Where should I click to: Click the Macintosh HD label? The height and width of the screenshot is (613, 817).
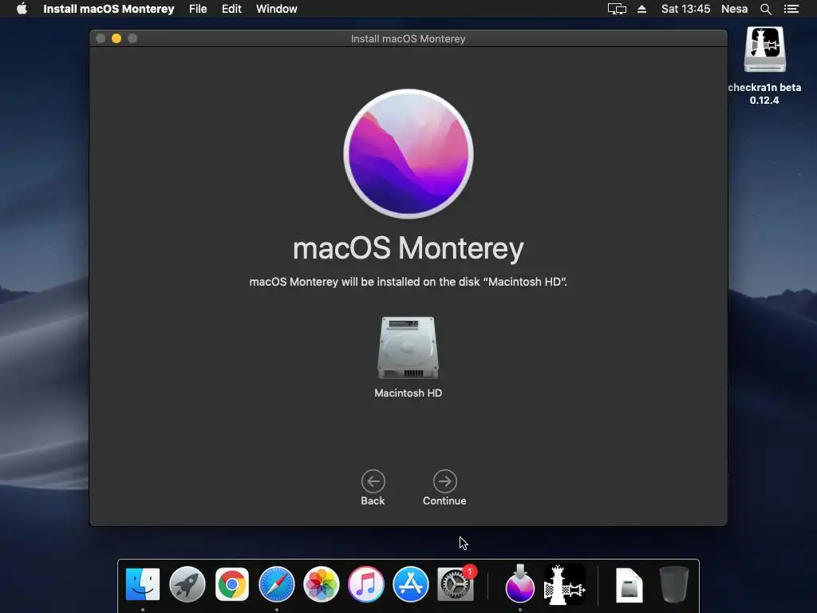tap(408, 393)
